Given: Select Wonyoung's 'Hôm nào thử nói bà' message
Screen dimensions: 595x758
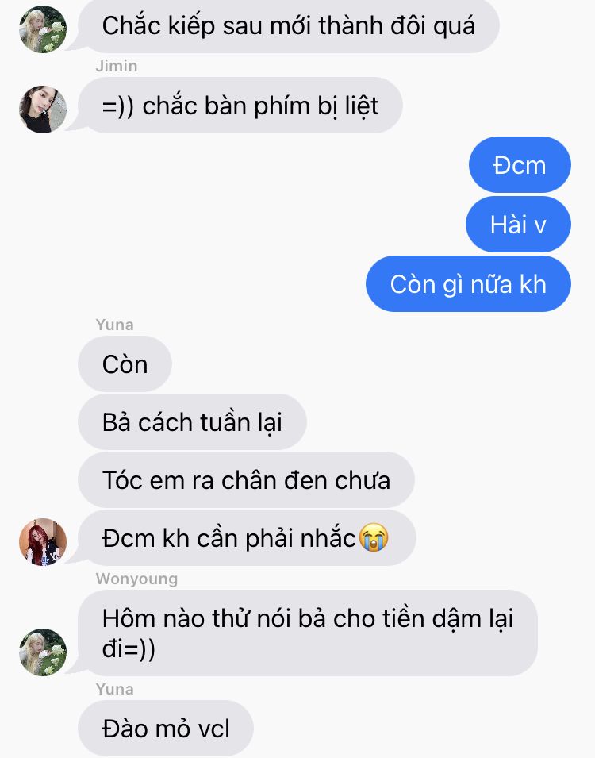Looking at the screenshot, I should (307, 633).
